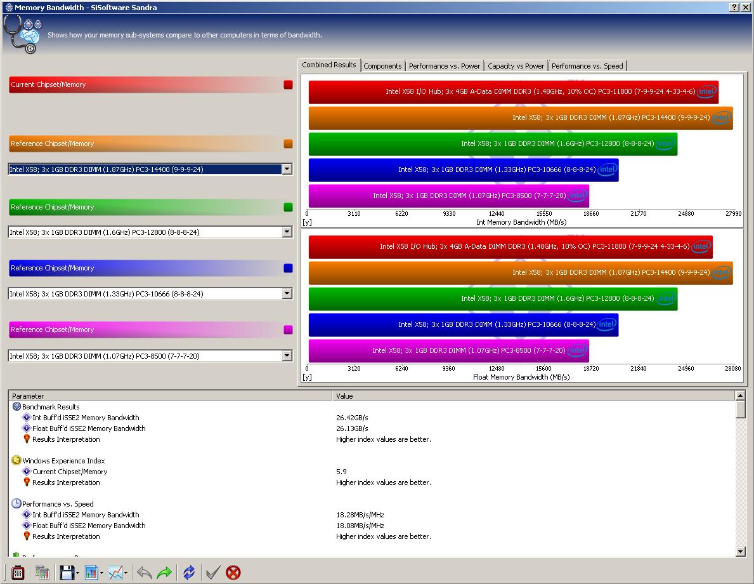Click the 18.08MB/s/MHz value
The image size is (754, 584).
click(360, 526)
